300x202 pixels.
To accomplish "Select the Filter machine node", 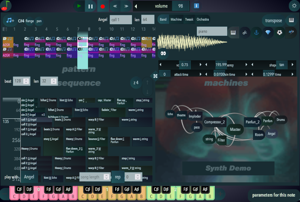I will tap(221, 140).
